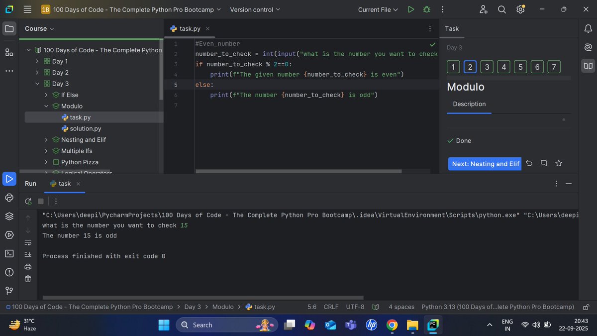Open the Current File run configuration dropdown

[x=378, y=9]
